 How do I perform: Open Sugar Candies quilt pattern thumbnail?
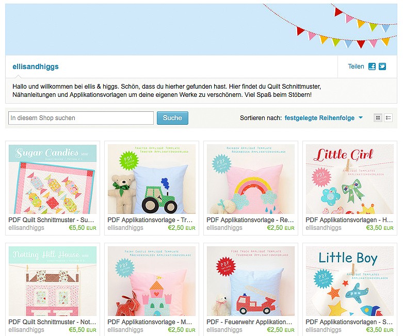pos(53,179)
